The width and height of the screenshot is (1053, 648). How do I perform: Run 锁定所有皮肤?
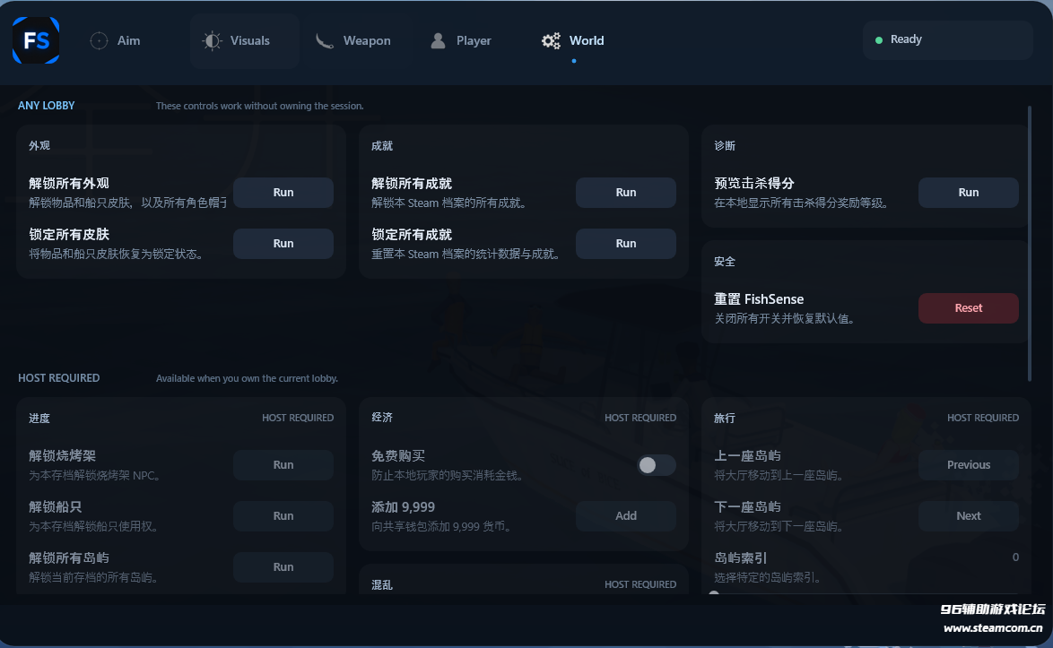[283, 244]
